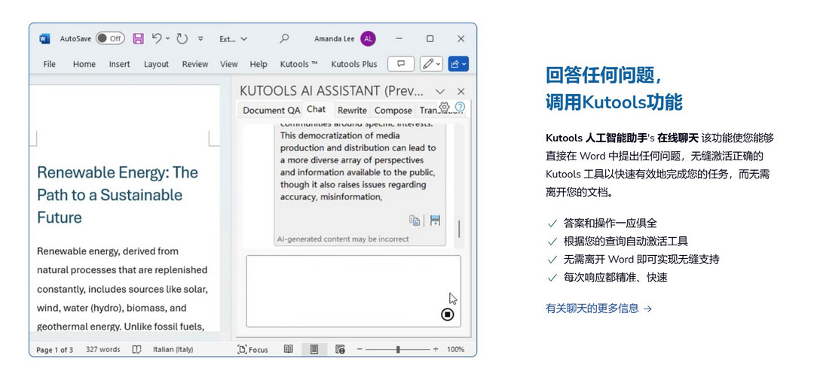Switch to the Document QA tab
This screenshot has height=380, width=814.
tap(271, 110)
